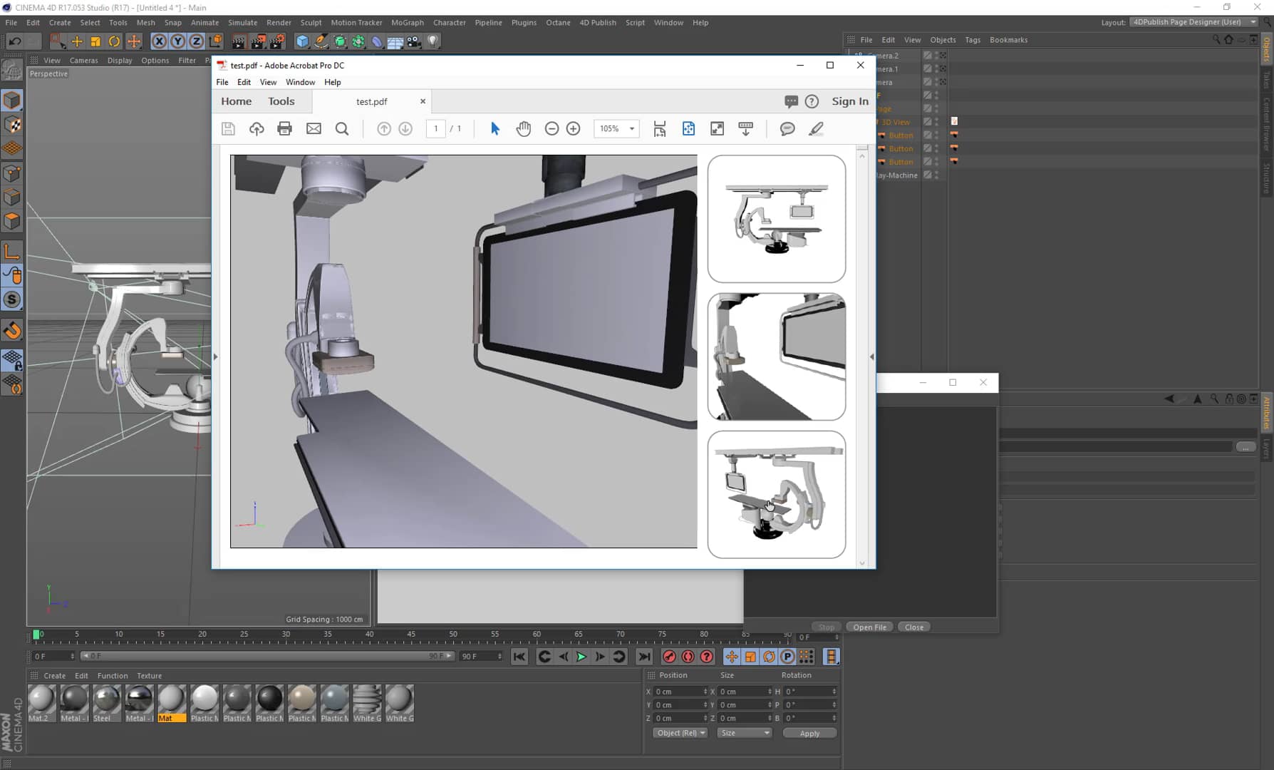Switch to the Tools tab in Acrobat
The width and height of the screenshot is (1274, 770).
point(281,101)
